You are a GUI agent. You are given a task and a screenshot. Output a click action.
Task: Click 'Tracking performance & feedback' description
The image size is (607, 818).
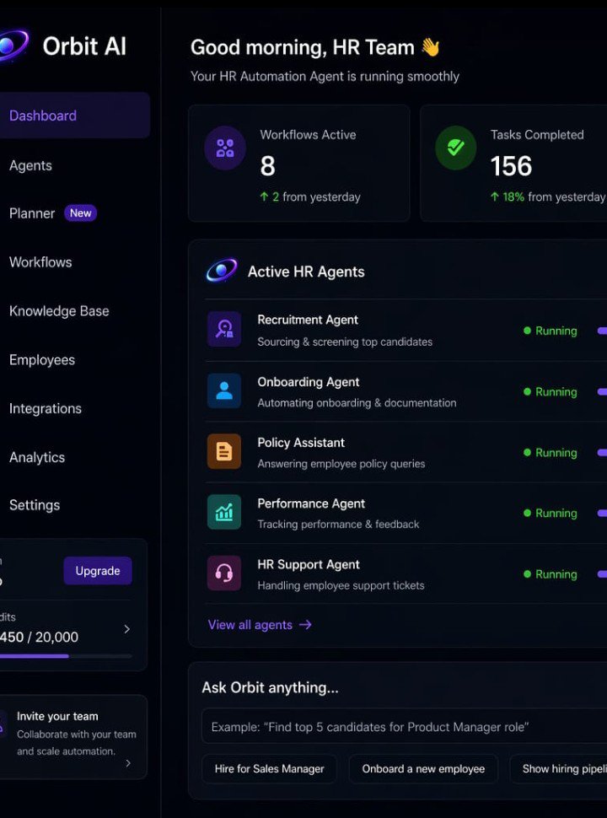click(338, 525)
